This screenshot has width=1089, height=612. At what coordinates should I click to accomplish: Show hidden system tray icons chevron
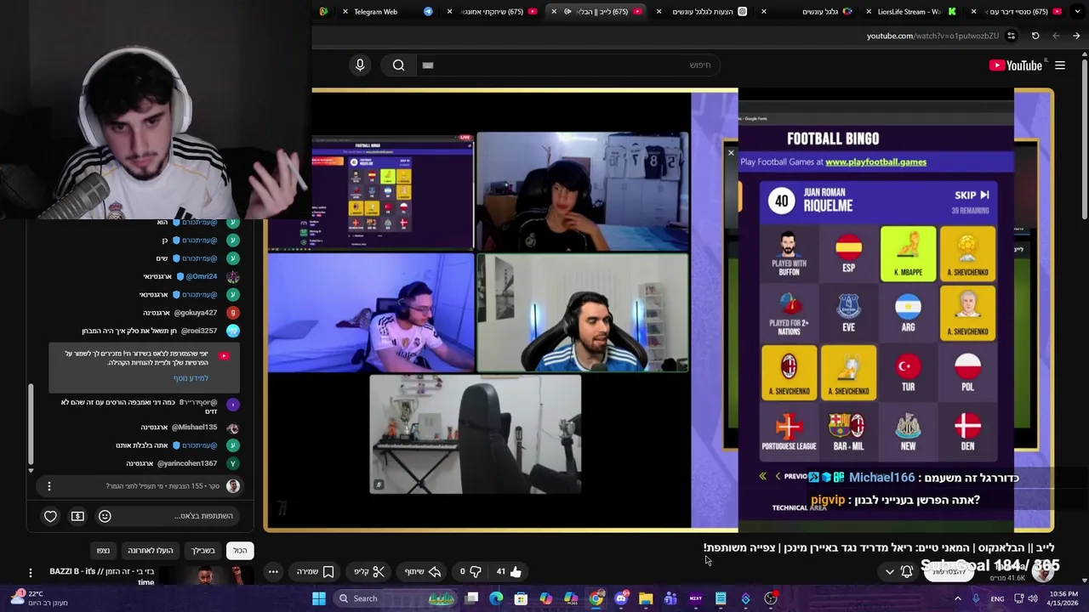[958, 598]
